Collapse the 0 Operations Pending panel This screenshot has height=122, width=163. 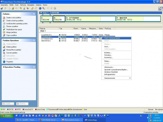pos(34,67)
